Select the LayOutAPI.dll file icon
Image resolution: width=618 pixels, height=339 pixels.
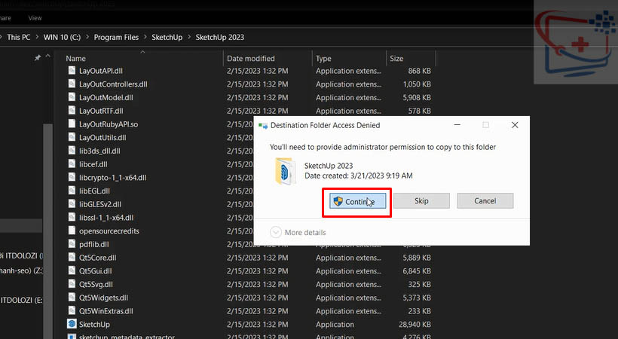click(72, 71)
